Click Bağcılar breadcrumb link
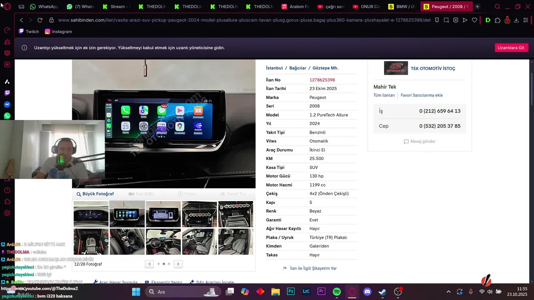Image resolution: width=534 pixels, height=300 pixels. click(x=297, y=68)
